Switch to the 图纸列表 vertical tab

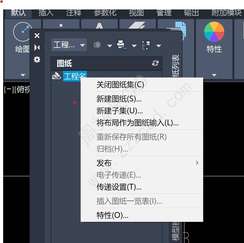click(x=176, y=65)
